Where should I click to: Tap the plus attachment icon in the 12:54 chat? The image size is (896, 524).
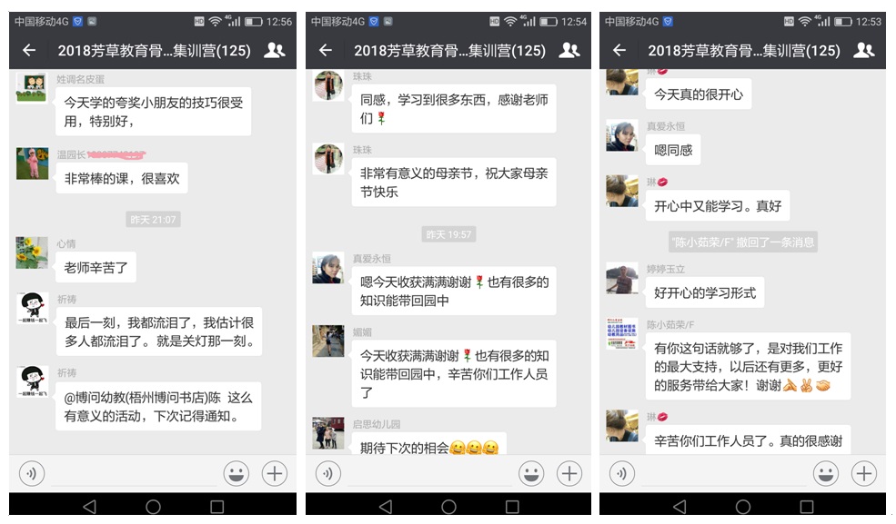click(569, 473)
